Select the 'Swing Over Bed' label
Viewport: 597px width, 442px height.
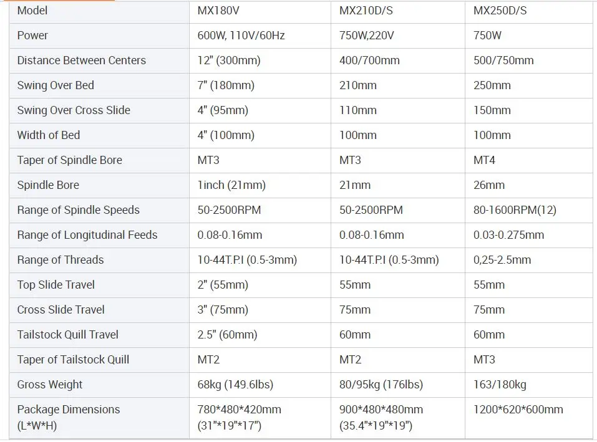point(56,85)
